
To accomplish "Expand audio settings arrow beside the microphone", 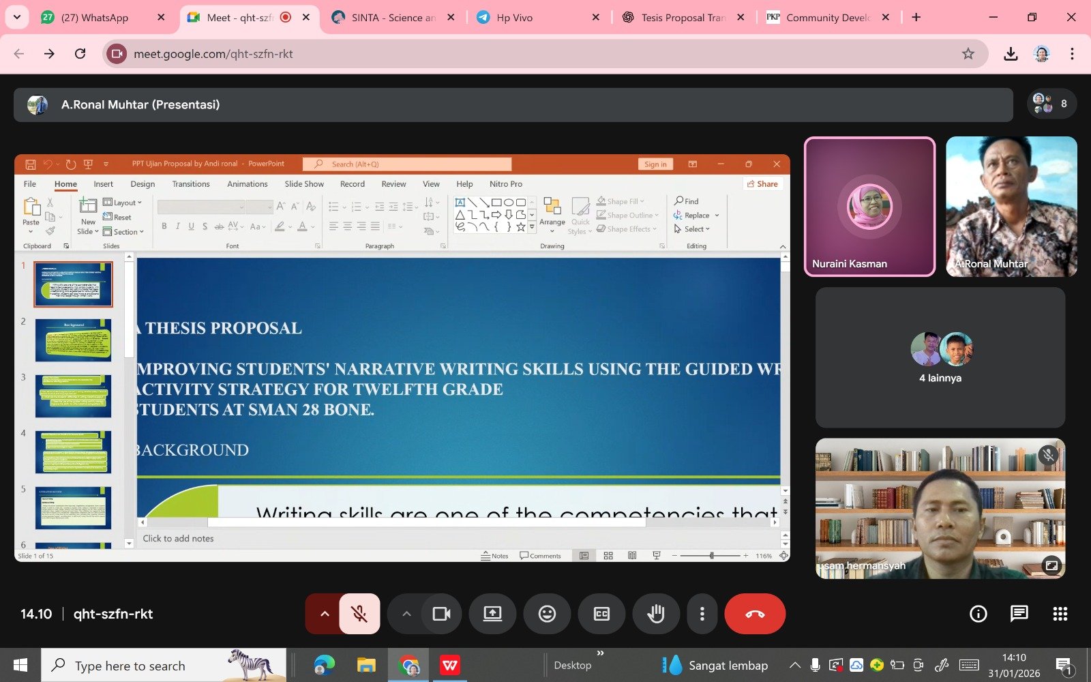I will click(x=325, y=614).
